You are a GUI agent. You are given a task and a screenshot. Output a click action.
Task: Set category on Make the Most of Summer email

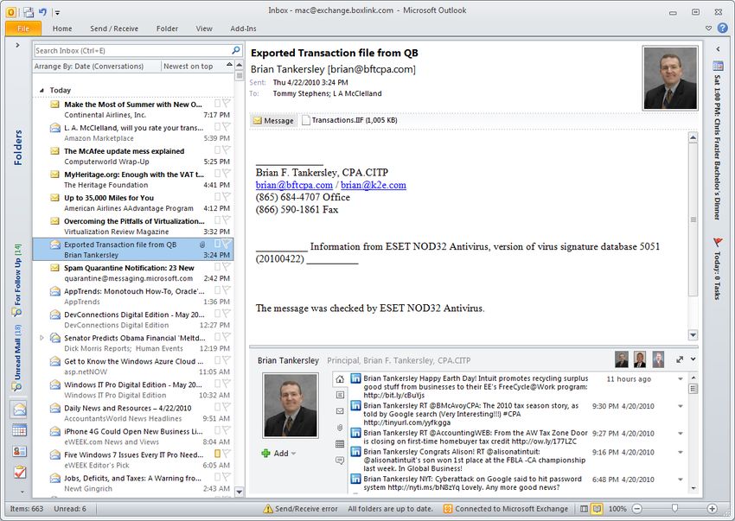pyautogui.click(x=217, y=104)
